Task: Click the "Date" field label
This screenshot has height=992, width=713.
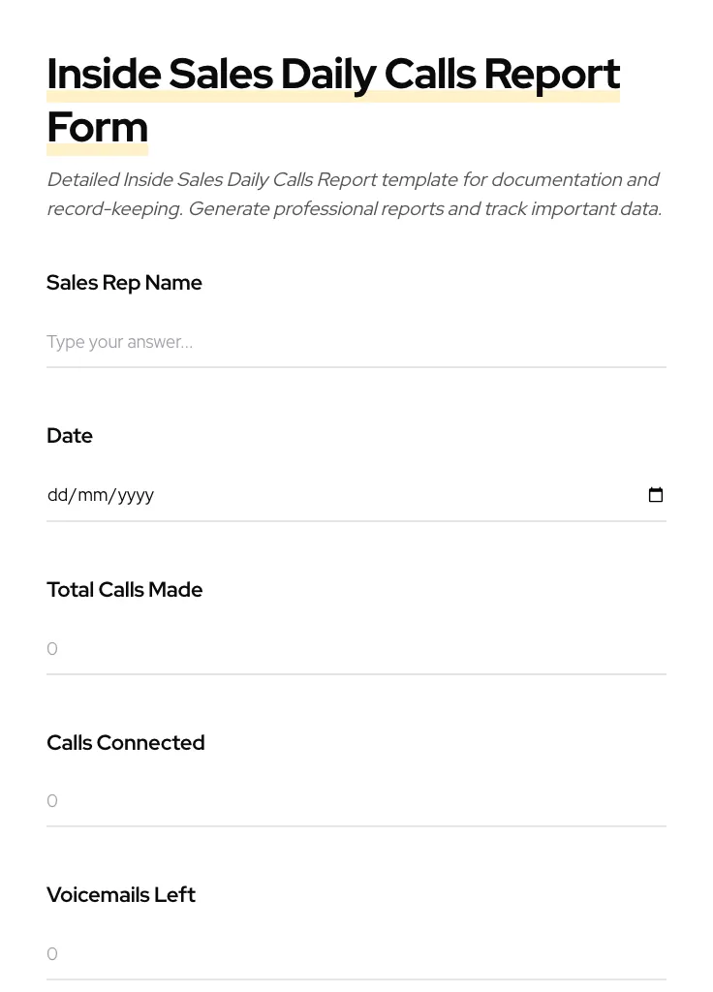Action: point(70,436)
